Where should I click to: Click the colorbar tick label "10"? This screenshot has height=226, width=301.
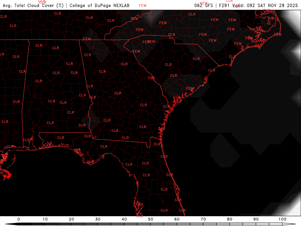point(45,219)
